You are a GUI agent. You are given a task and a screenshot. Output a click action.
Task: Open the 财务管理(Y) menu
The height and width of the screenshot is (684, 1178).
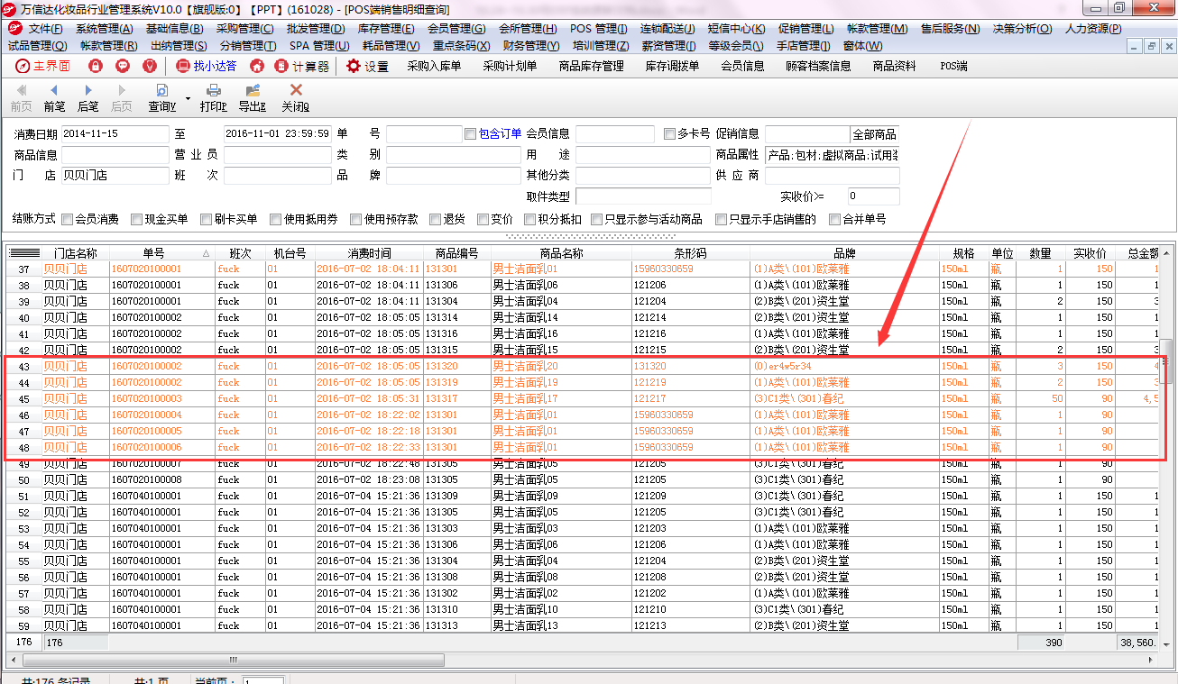click(x=531, y=45)
